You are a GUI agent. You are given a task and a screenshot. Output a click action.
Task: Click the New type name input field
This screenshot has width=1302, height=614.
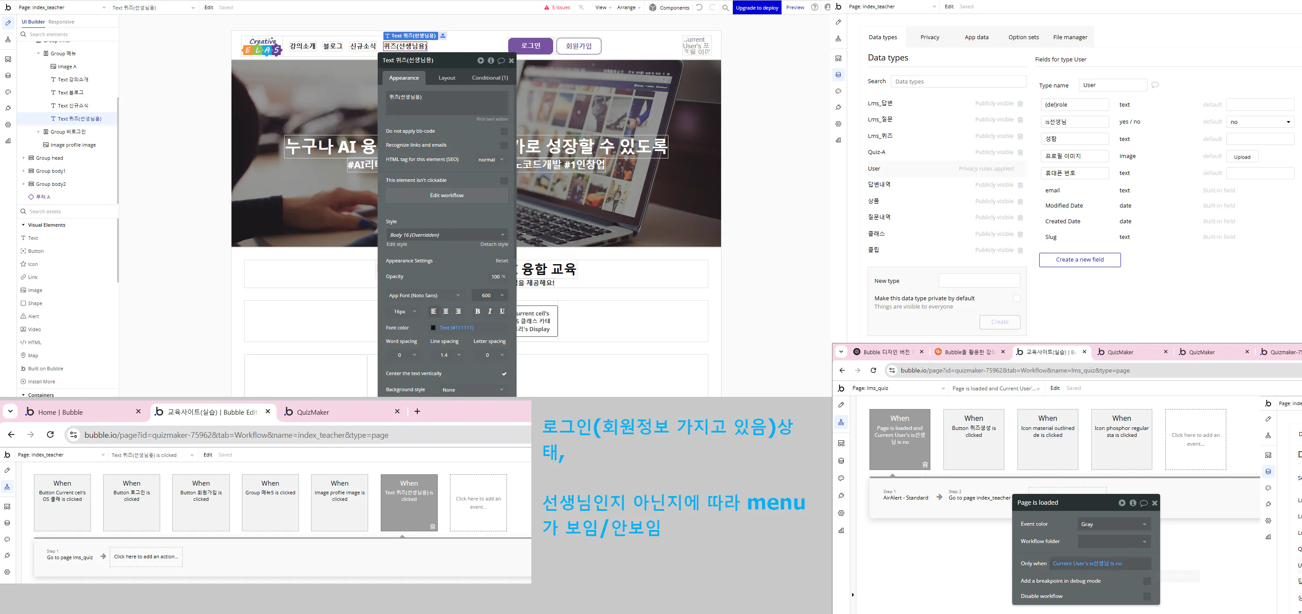(979, 281)
